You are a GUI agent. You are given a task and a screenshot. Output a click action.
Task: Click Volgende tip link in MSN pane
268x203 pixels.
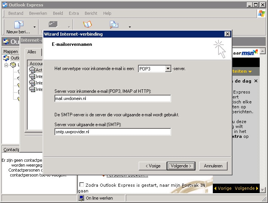tap(246, 188)
